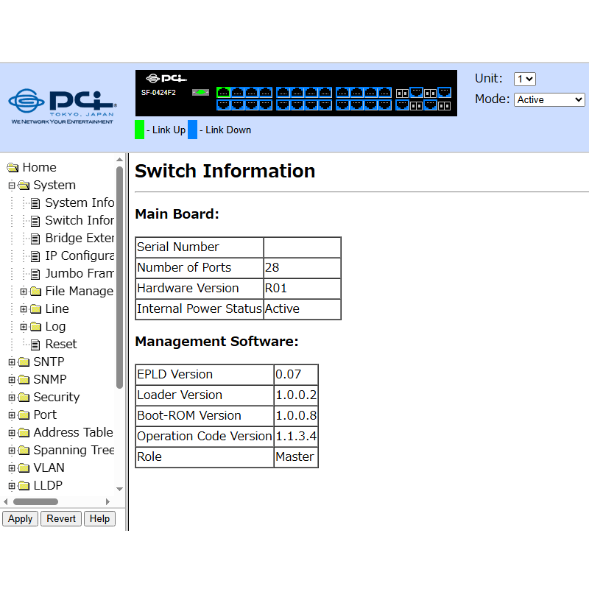Click the Reset document icon
Screen dimensions: 589x589
[35, 345]
